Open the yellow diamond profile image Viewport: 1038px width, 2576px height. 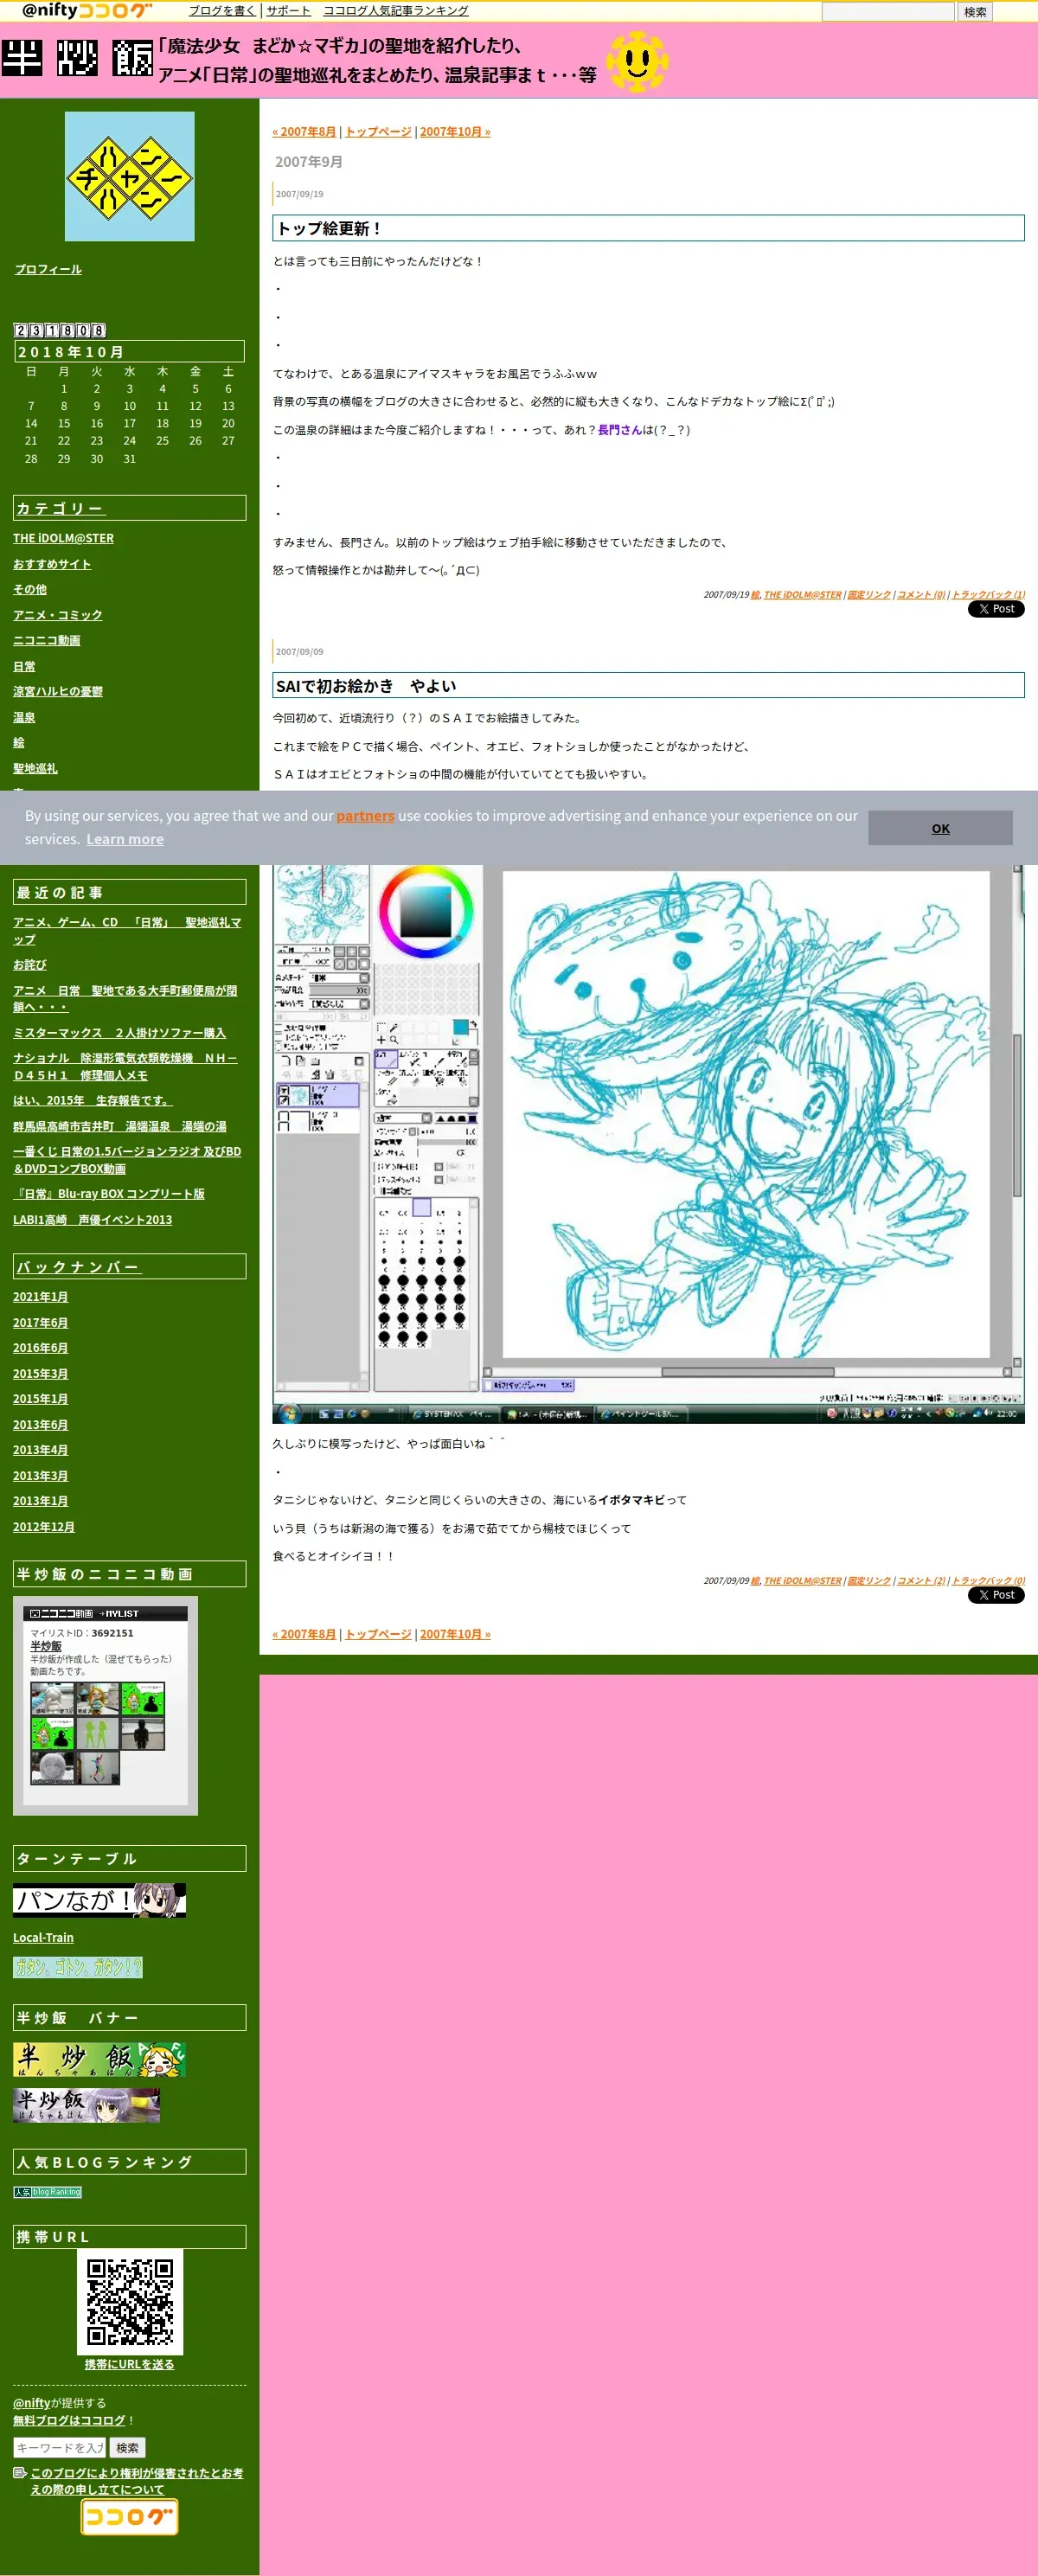pyautogui.click(x=130, y=176)
